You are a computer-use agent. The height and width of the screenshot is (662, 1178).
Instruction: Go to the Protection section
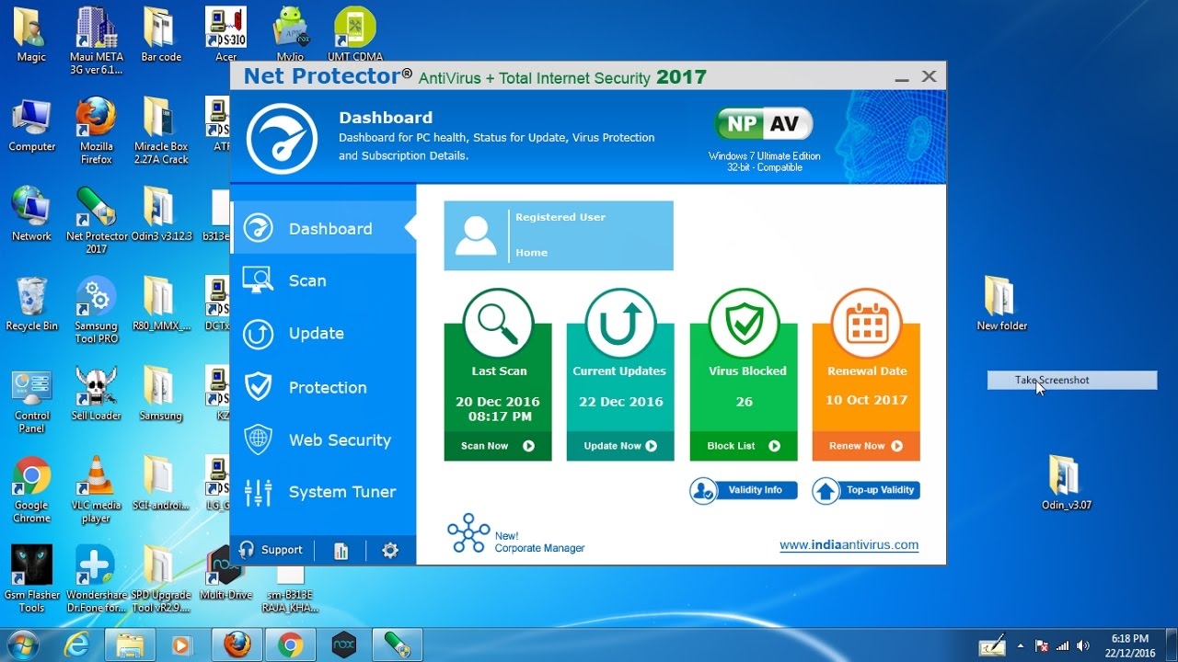click(327, 388)
